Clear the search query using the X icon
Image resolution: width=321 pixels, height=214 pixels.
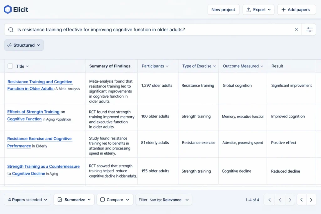coord(296,29)
